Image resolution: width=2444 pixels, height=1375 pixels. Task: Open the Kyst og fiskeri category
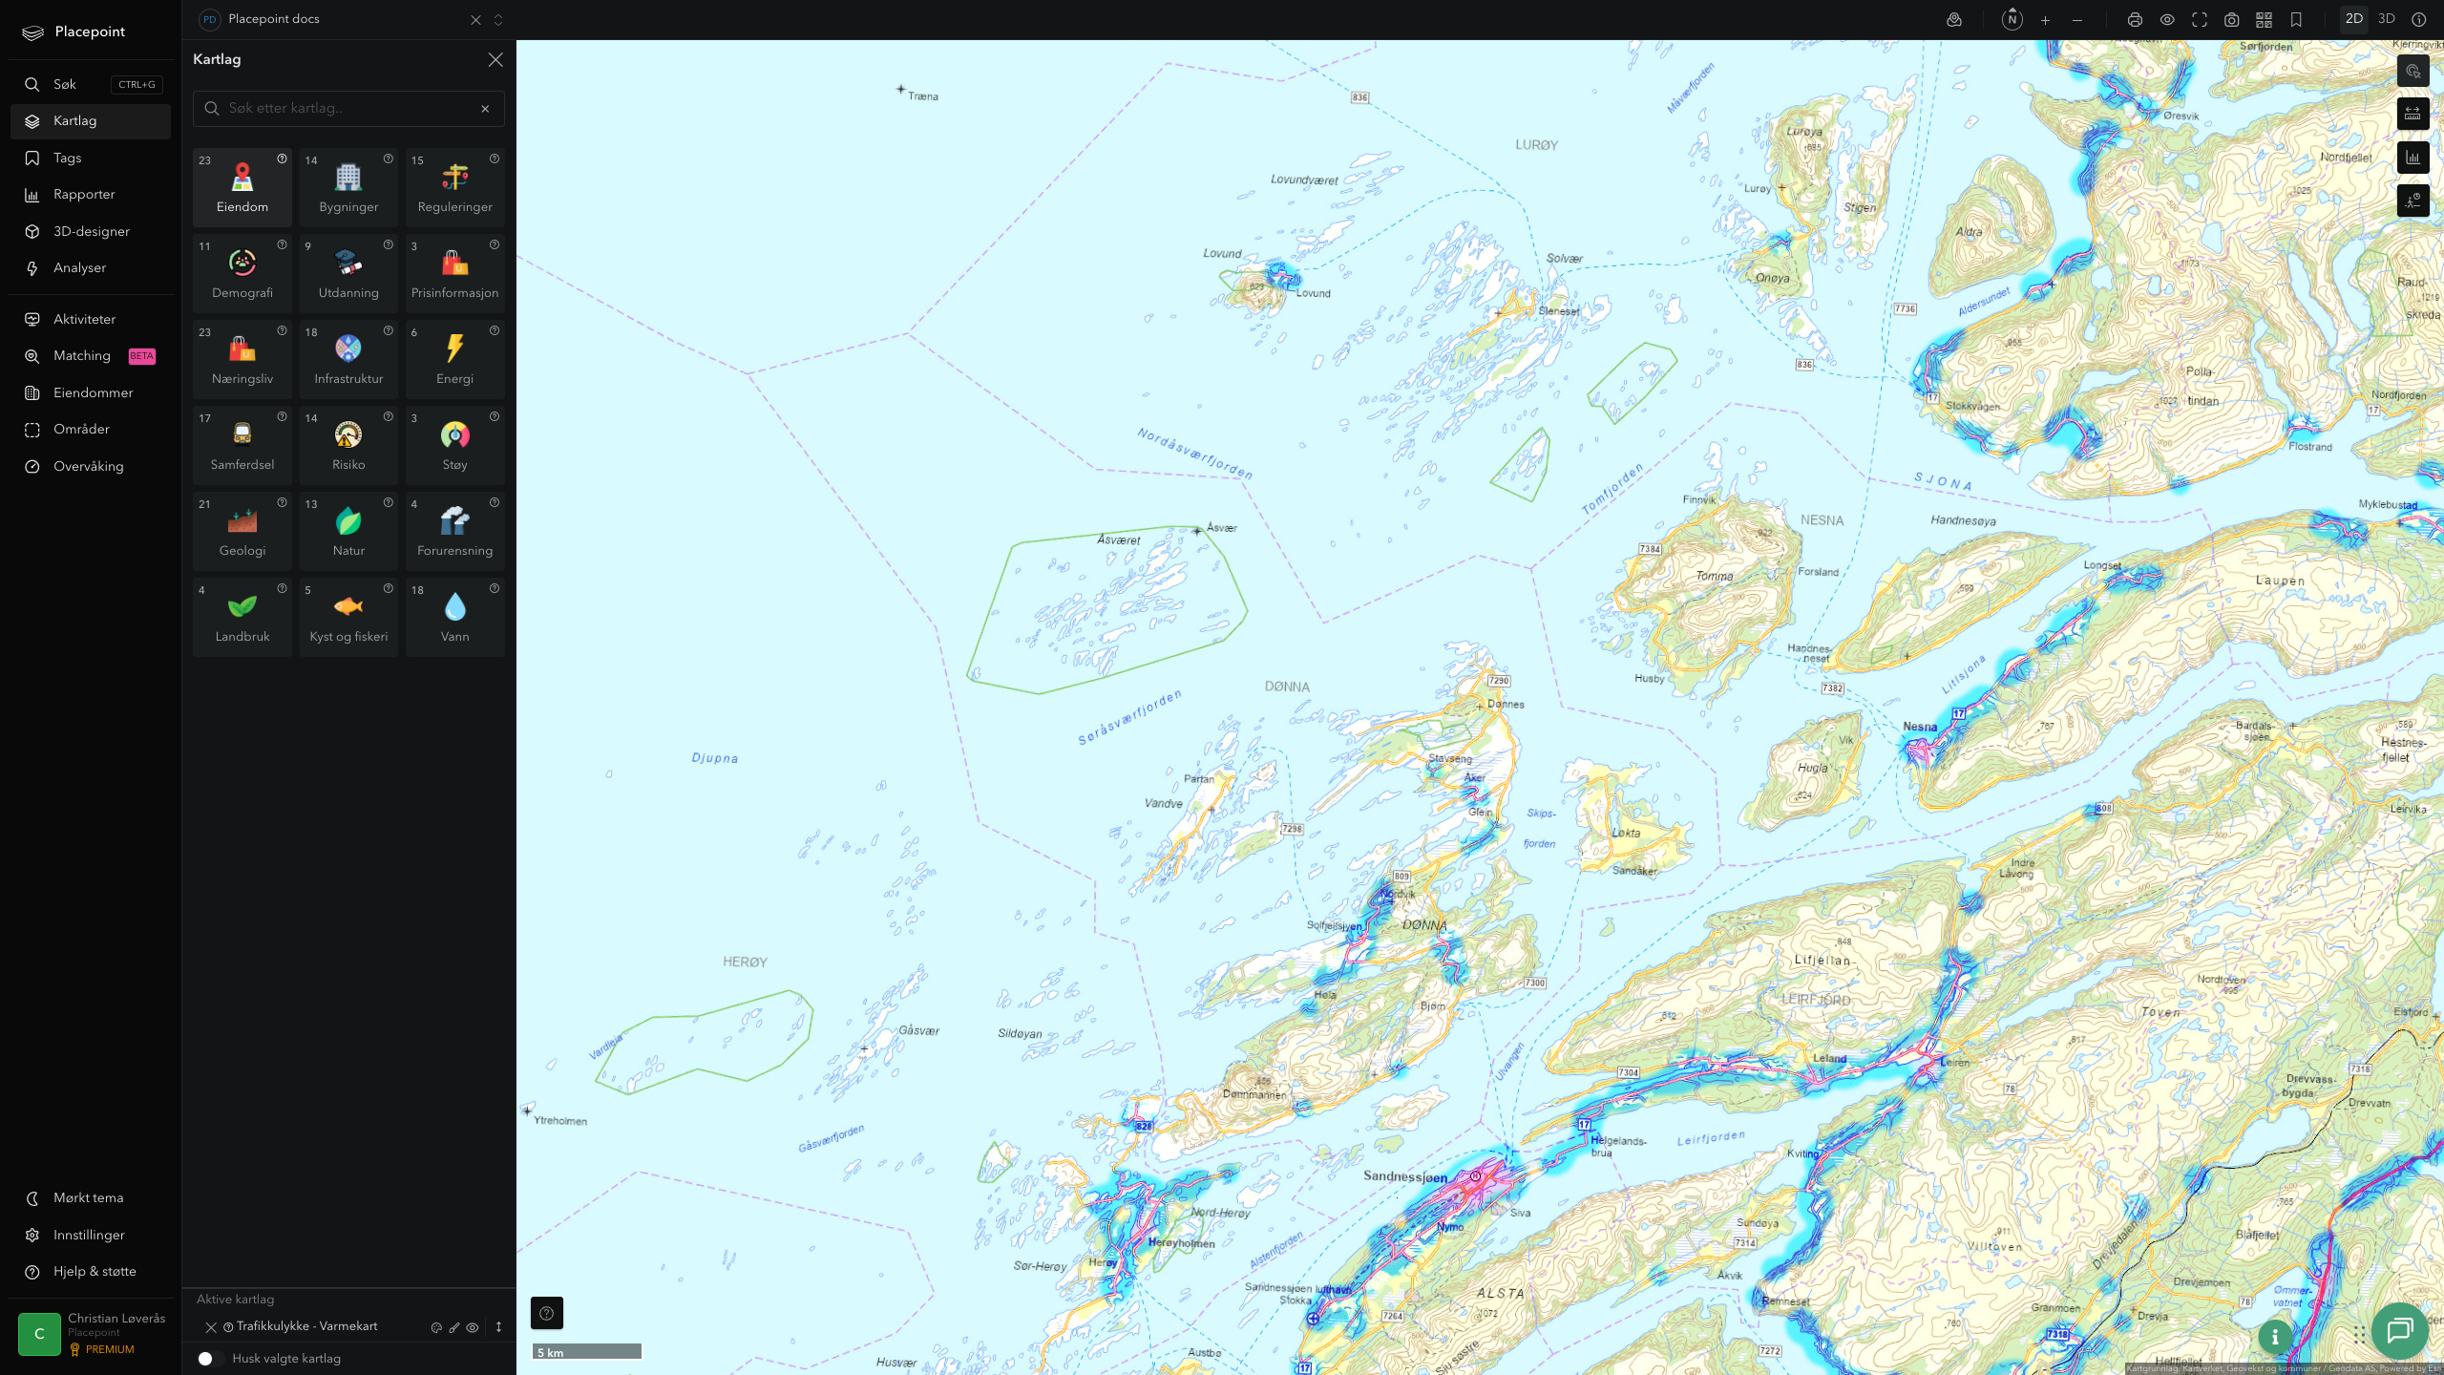(348, 617)
